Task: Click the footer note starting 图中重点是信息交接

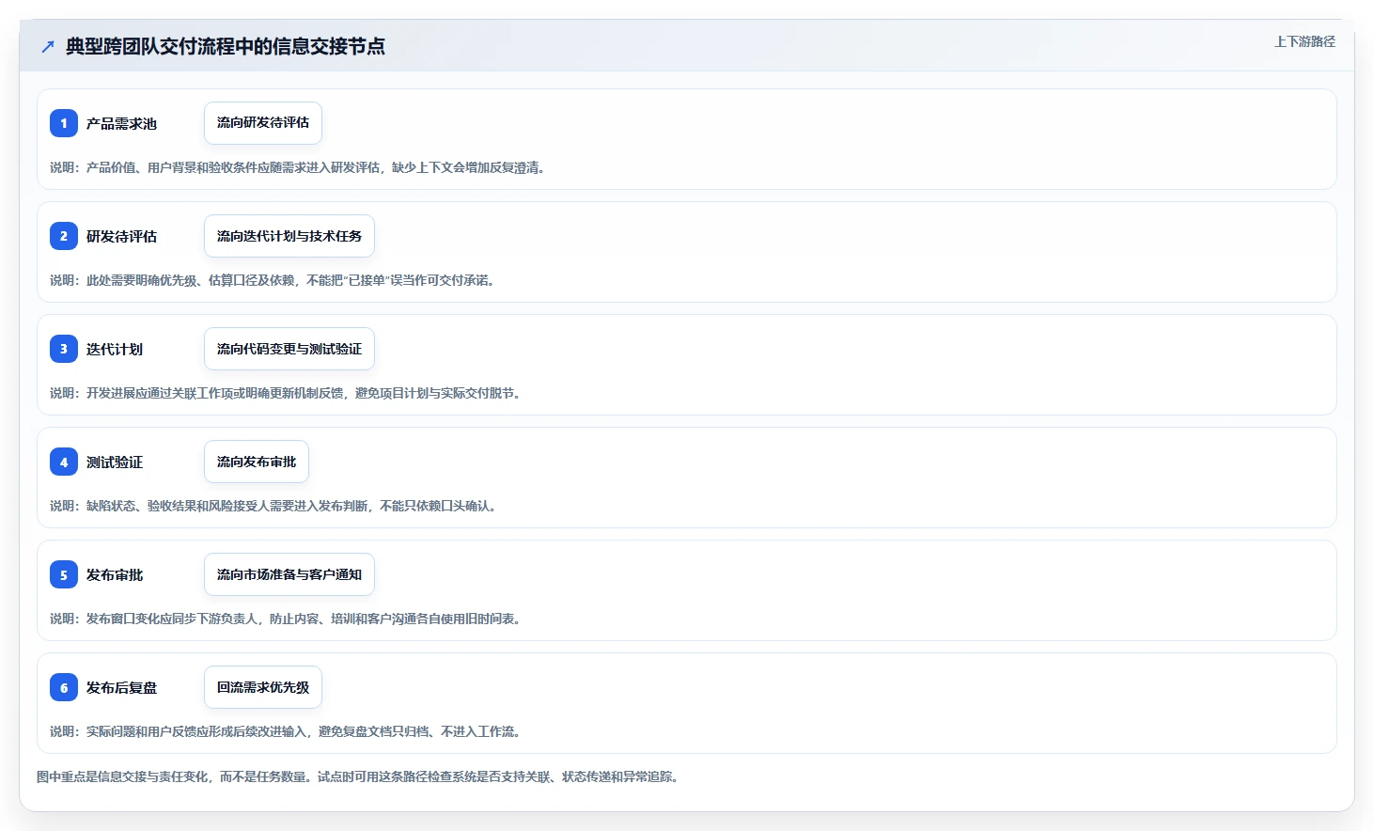Action: coord(358,776)
